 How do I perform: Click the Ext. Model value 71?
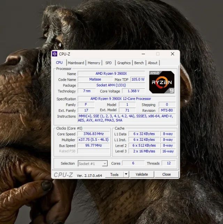[127, 110]
